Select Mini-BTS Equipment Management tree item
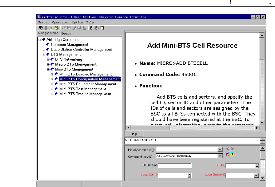The height and width of the screenshot is (187, 275). [88, 84]
